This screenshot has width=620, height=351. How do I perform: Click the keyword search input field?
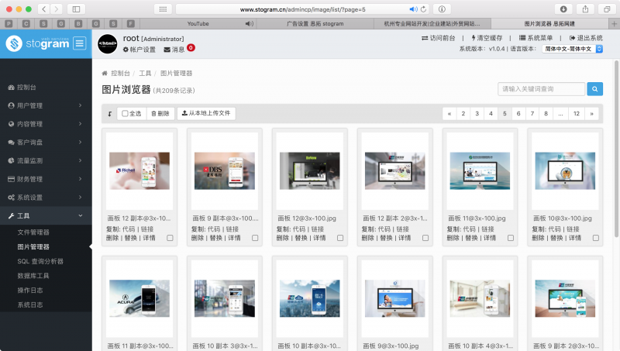click(x=541, y=89)
